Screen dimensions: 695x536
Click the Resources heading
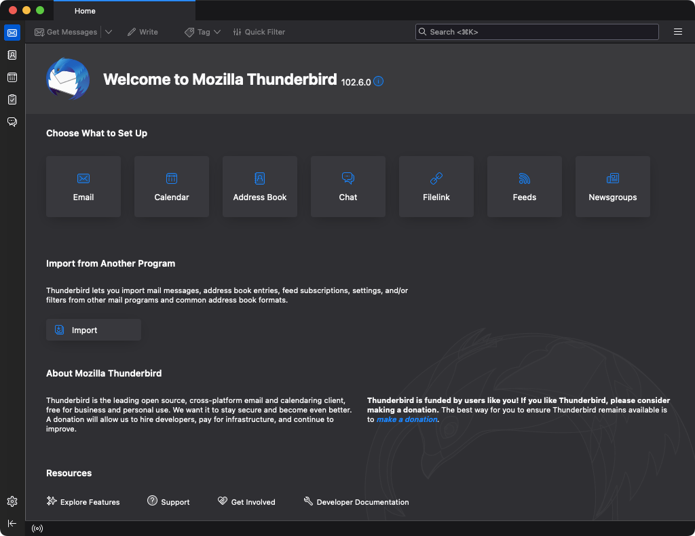69,473
